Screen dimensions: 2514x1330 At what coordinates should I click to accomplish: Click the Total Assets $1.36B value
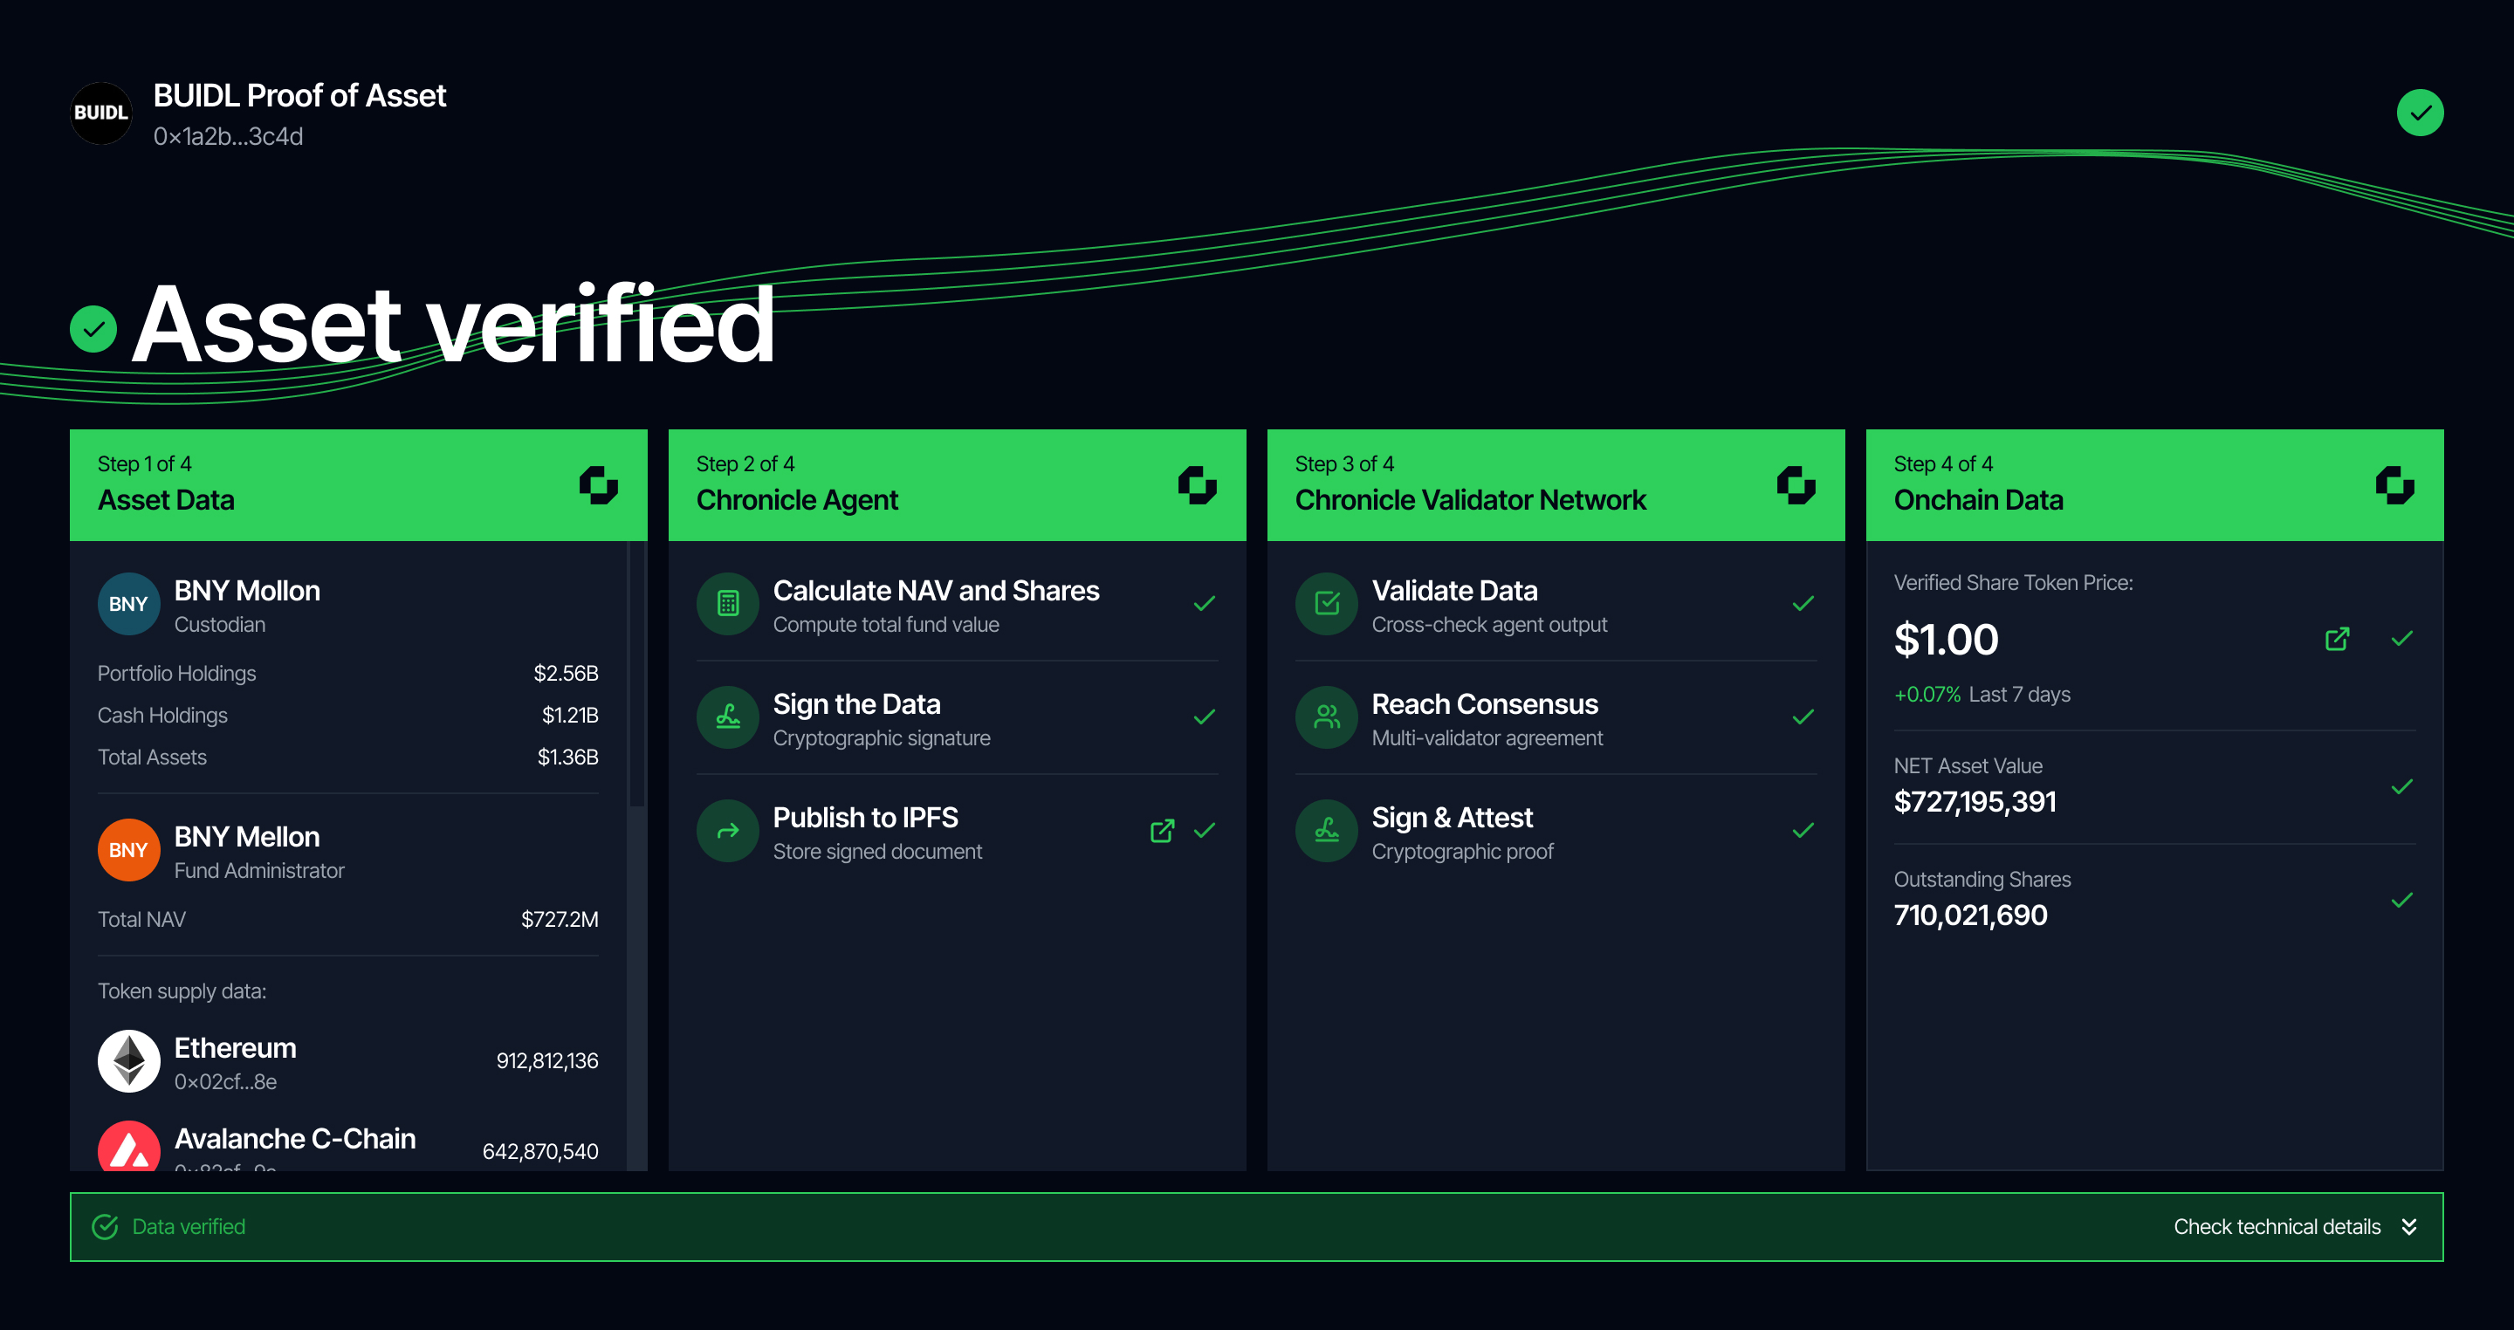(568, 758)
